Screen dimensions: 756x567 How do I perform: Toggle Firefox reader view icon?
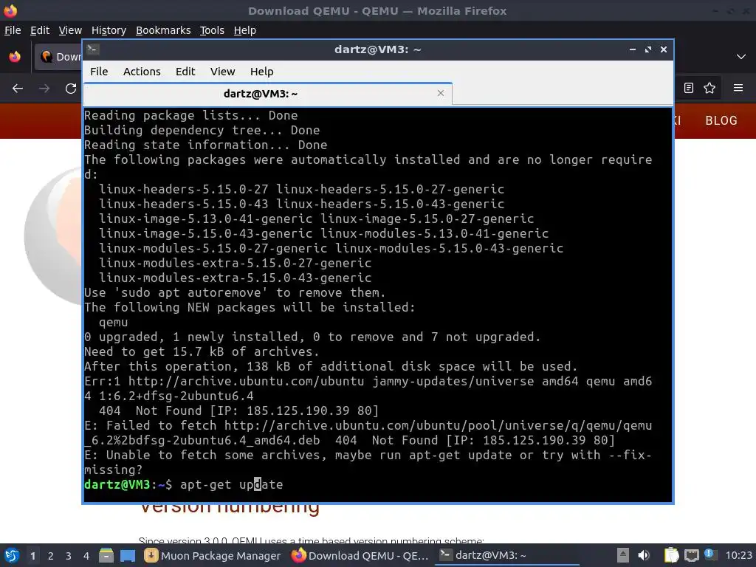coord(689,88)
